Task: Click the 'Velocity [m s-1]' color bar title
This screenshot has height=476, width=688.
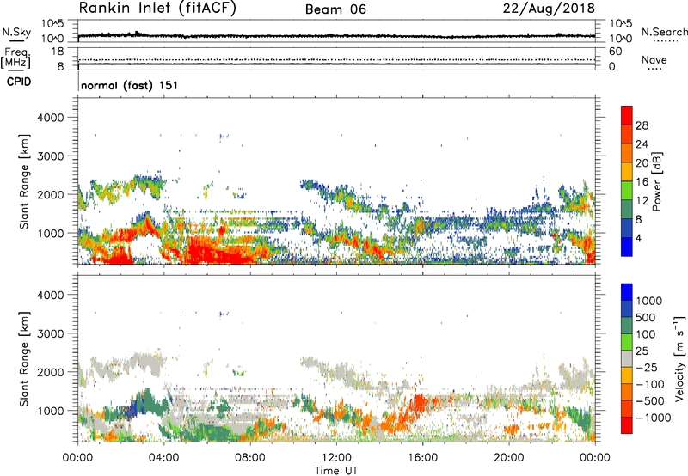Action: pyautogui.click(x=679, y=358)
